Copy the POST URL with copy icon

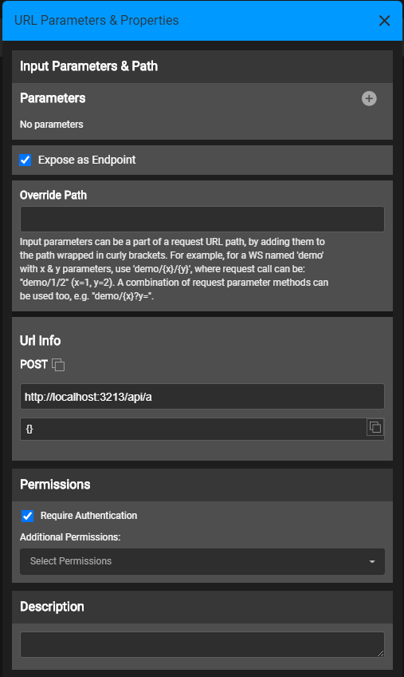(58, 365)
